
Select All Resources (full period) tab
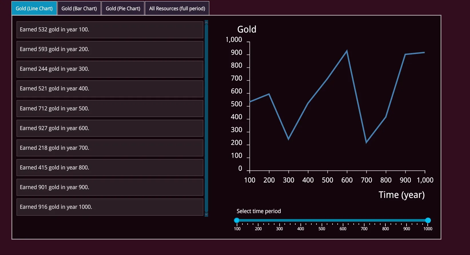177,9
